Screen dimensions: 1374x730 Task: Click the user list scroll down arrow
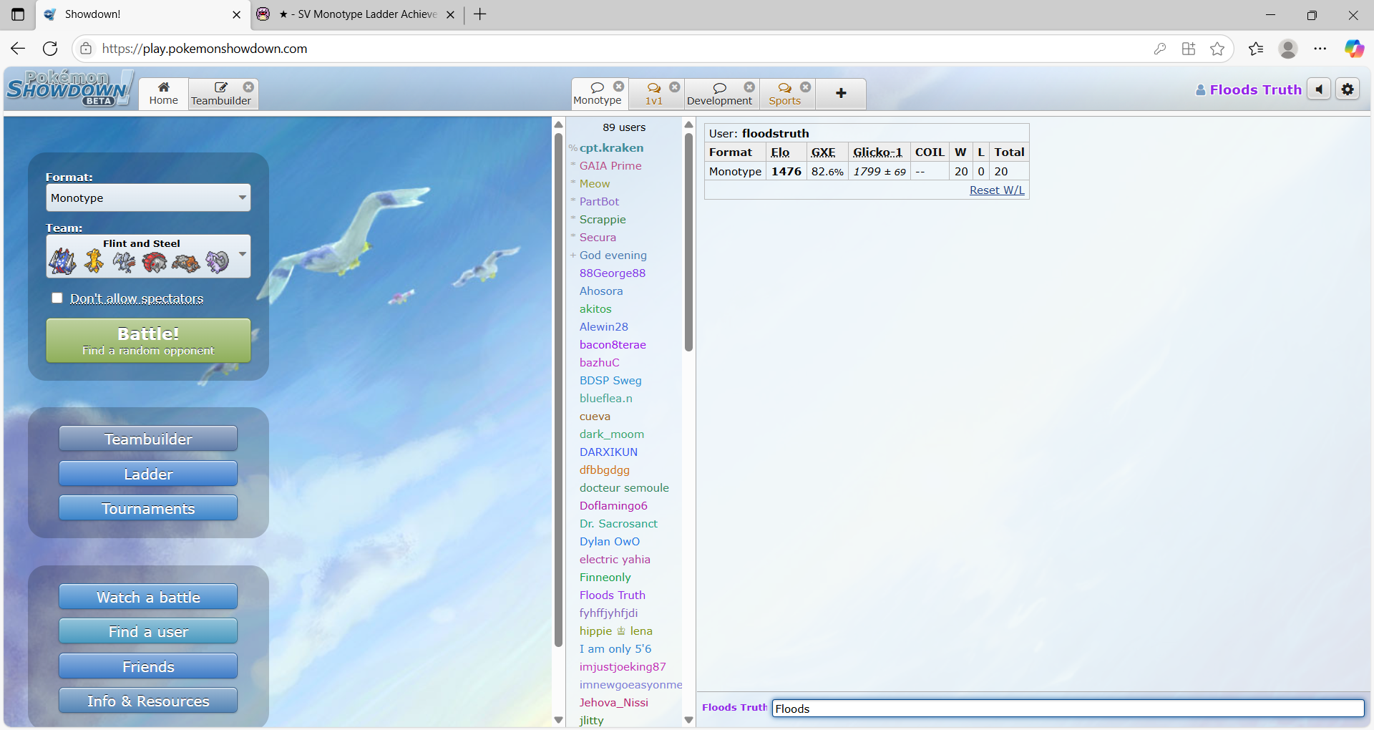click(x=688, y=720)
